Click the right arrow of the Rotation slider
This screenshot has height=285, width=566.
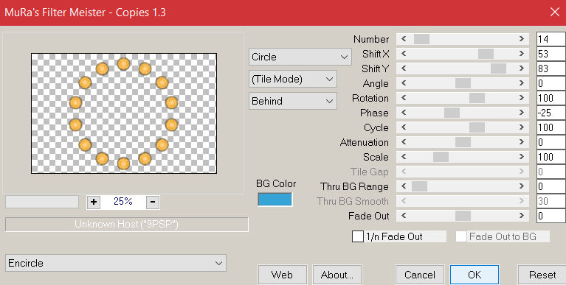[522, 98]
